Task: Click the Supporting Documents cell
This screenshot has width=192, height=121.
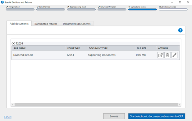Action: coord(102,55)
